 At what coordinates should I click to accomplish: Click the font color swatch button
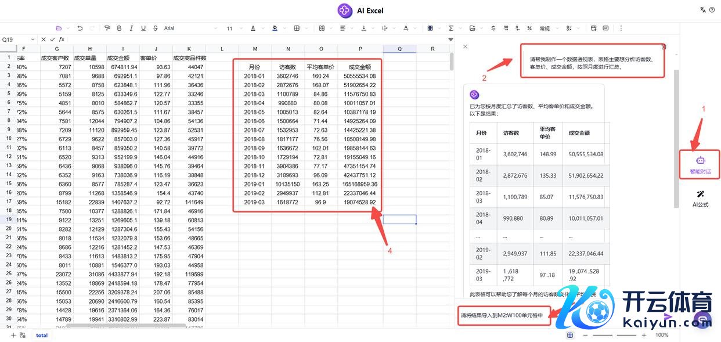[x=253, y=28]
